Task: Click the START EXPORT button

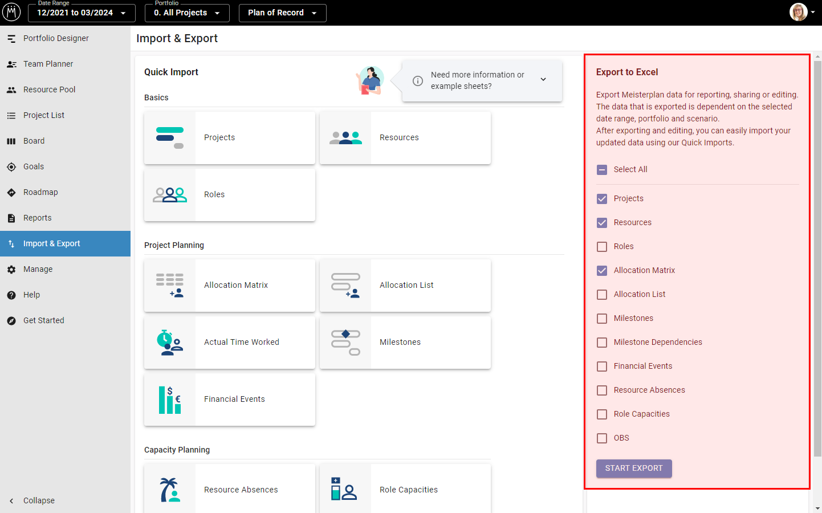Action: coord(634,469)
